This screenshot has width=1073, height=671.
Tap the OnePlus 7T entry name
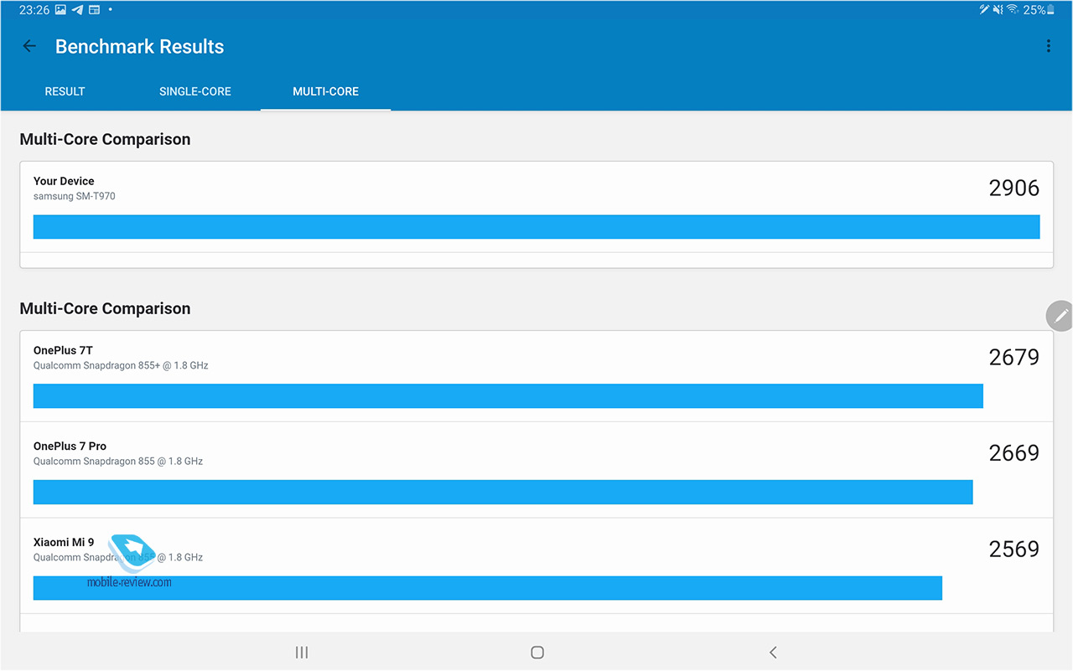click(63, 350)
